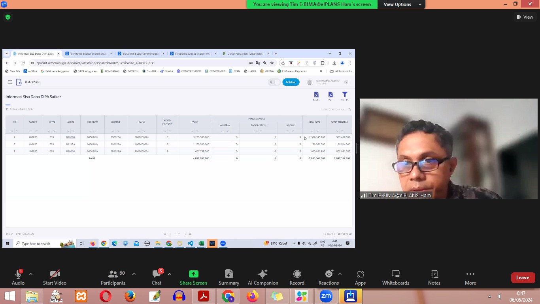Open Audacity from Windows taskbar
Screen dimensions: 540x304
(x=179, y=296)
